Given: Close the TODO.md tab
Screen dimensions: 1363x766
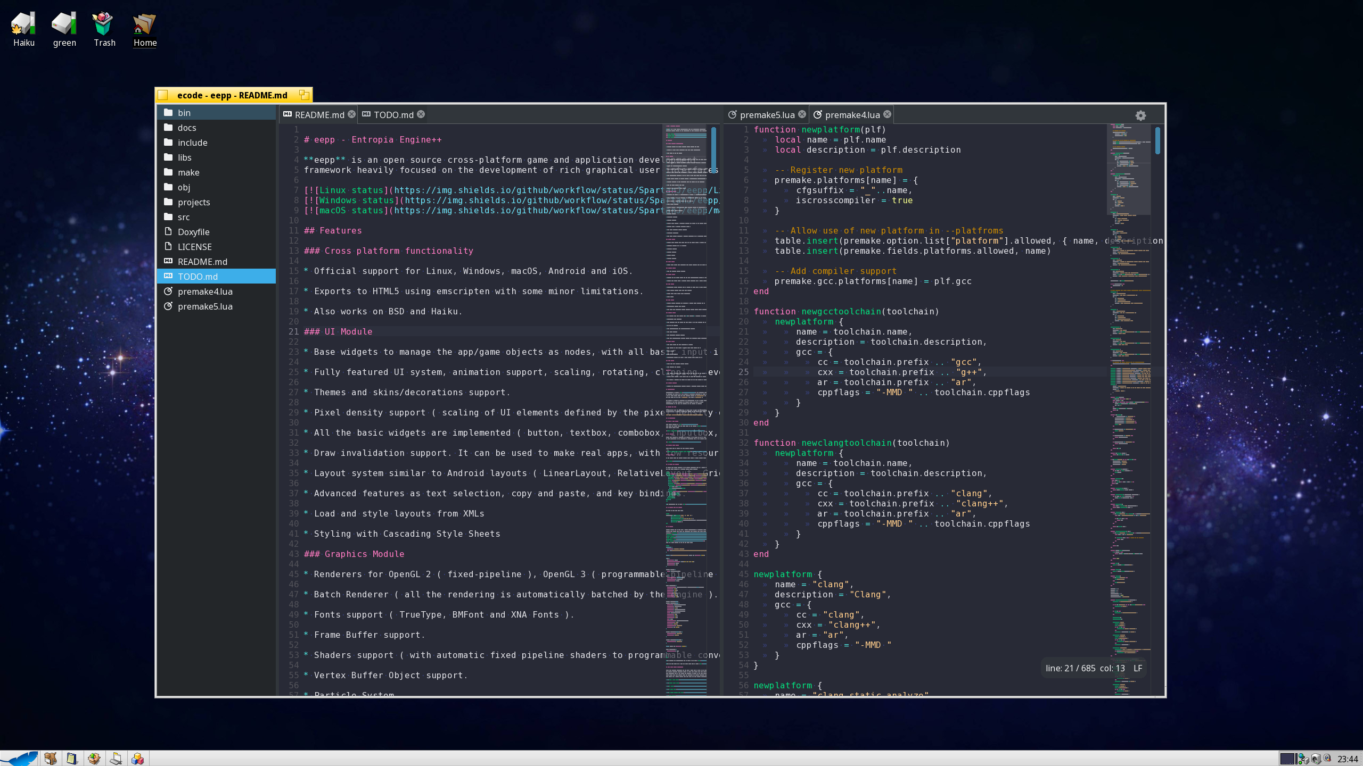Looking at the screenshot, I should 421,114.
